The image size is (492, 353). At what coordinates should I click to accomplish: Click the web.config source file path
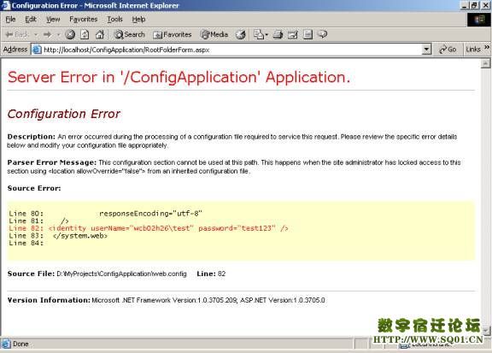pos(121,274)
